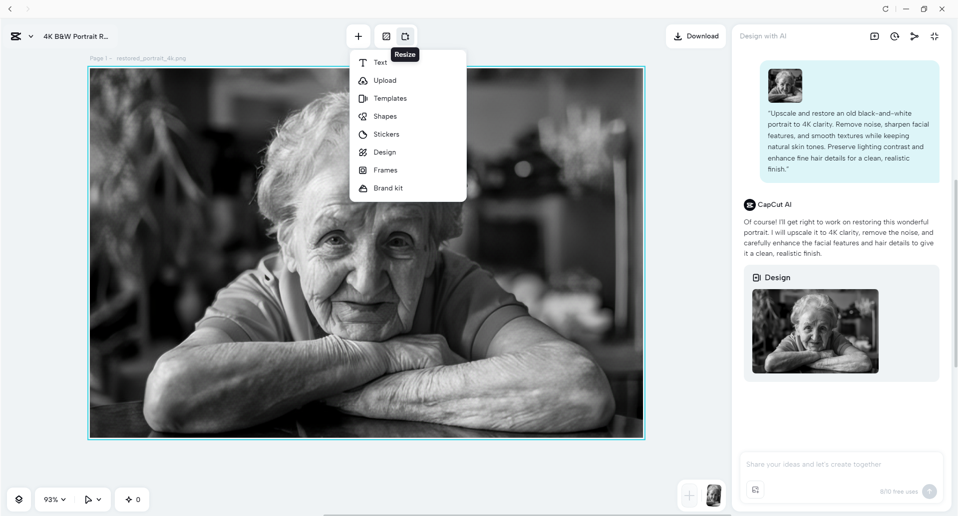Start a new chat icon in AI panel

(x=875, y=36)
